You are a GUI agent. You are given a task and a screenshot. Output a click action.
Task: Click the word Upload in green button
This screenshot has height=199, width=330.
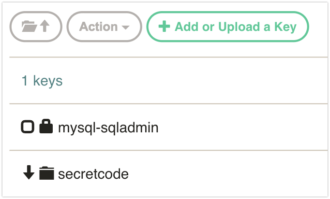(x=239, y=27)
